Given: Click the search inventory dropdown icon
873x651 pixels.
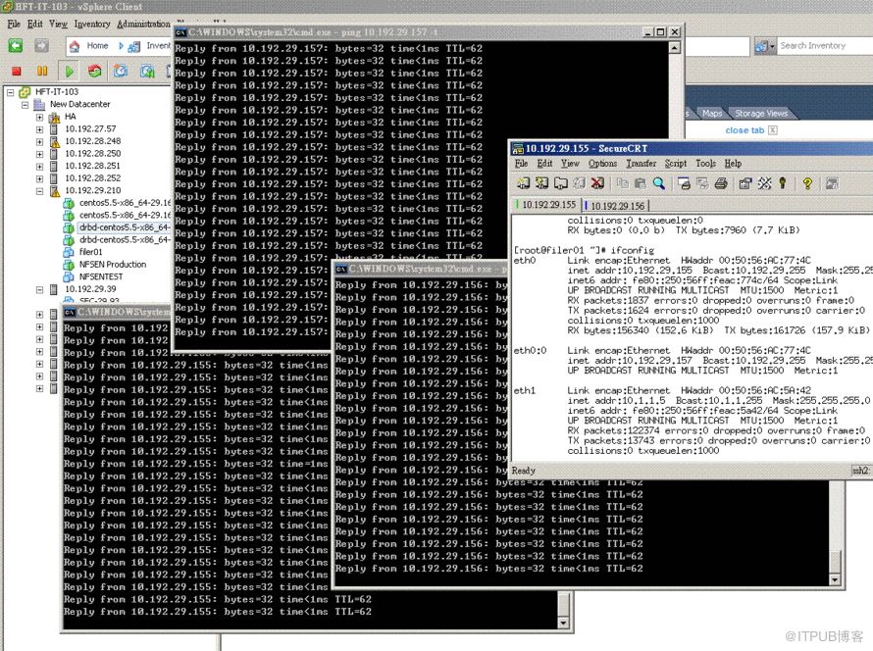Looking at the screenshot, I should (x=765, y=46).
